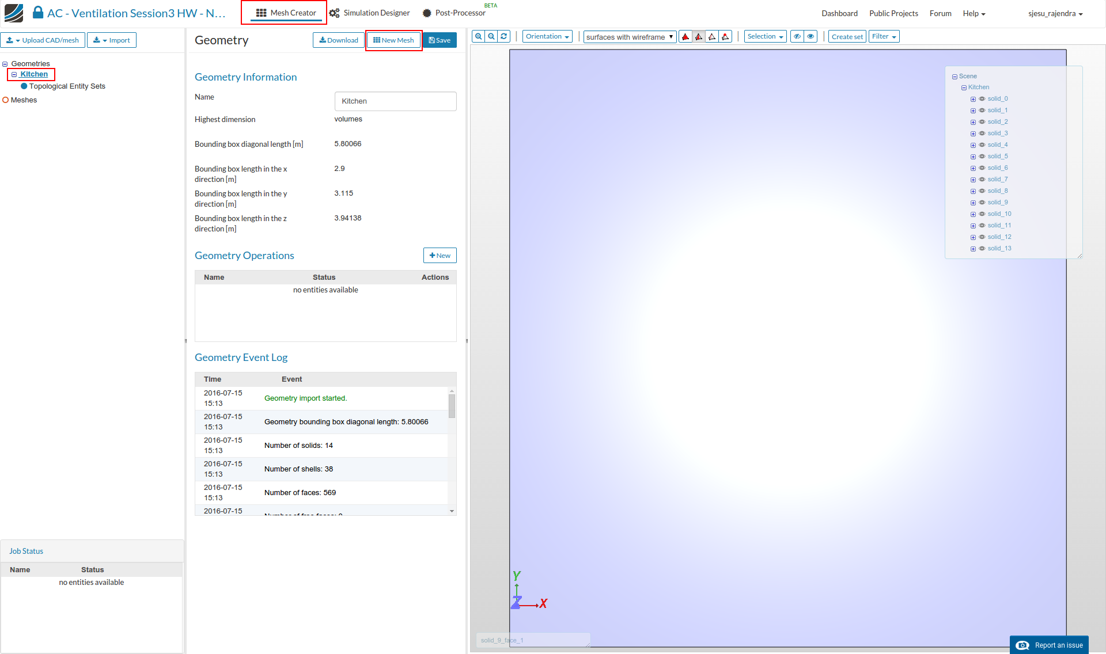
Task: Reset the viewer with refresh icon
Action: click(x=504, y=36)
